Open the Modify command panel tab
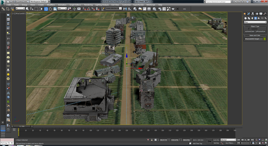 click(248, 14)
